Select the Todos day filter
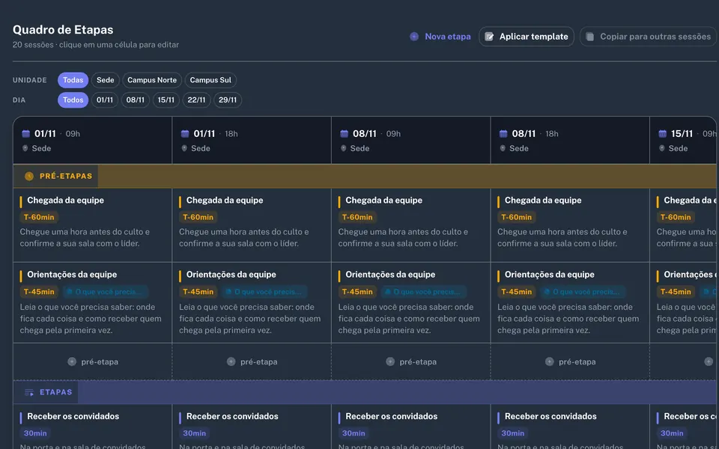 73,100
